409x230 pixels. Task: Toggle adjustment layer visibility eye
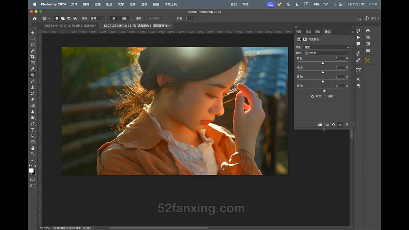pyautogui.click(x=340, y=125)
